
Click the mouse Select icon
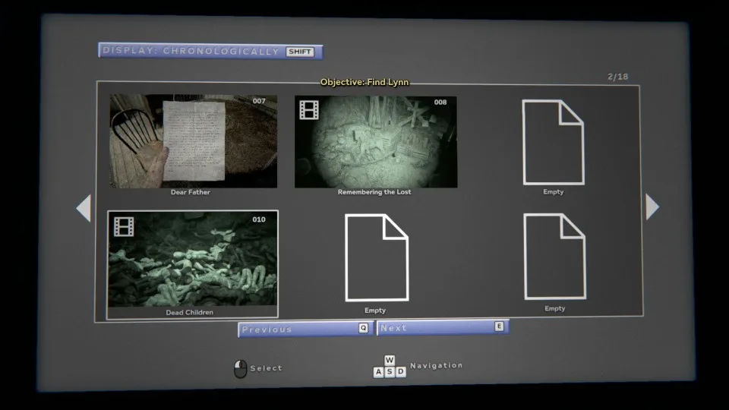coord(241,369)
